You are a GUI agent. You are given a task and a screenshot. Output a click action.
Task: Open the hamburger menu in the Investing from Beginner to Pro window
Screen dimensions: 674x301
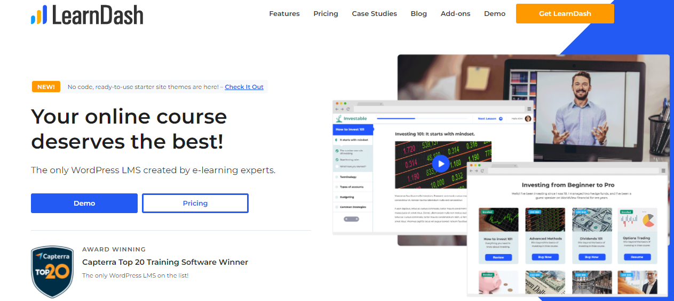663,170
